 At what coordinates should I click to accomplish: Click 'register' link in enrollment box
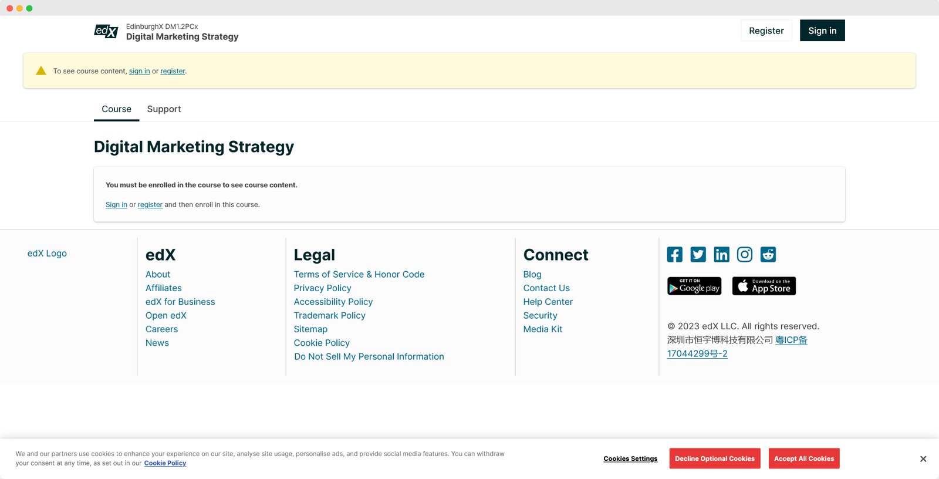tap(150, 205)
